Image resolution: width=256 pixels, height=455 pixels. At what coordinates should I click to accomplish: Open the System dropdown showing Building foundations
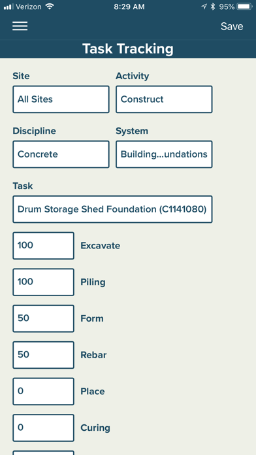(x=164, y=154)
